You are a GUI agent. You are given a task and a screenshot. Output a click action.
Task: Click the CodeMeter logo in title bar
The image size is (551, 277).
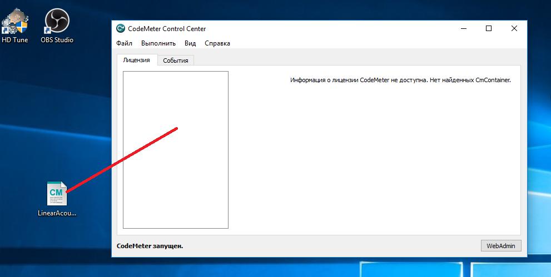(x=121, y=28)
